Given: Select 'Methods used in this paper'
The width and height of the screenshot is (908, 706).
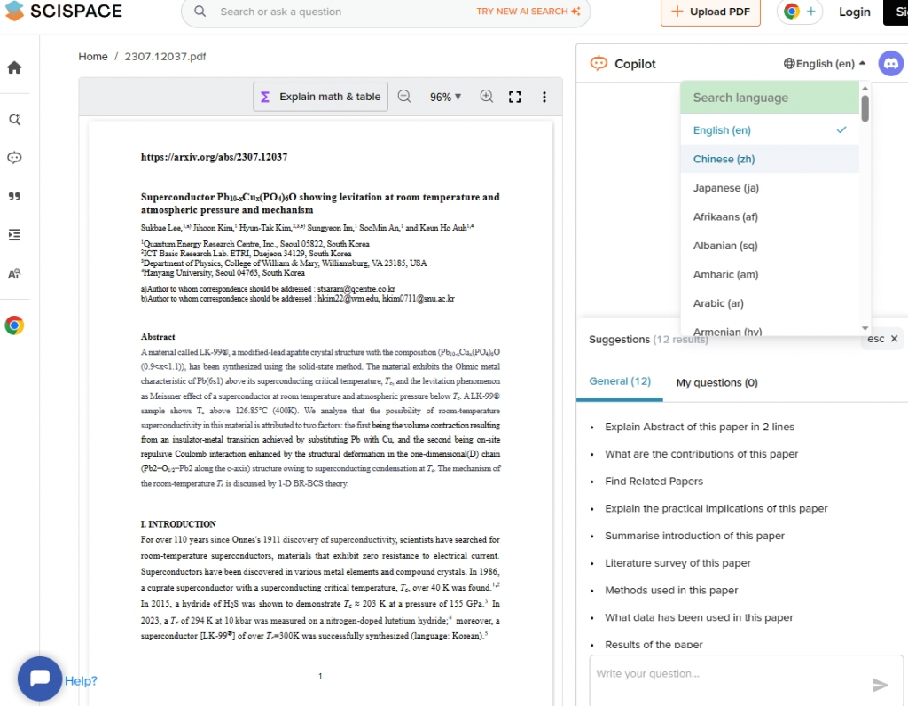Looking at the screenshot, I should click(671, 590).
